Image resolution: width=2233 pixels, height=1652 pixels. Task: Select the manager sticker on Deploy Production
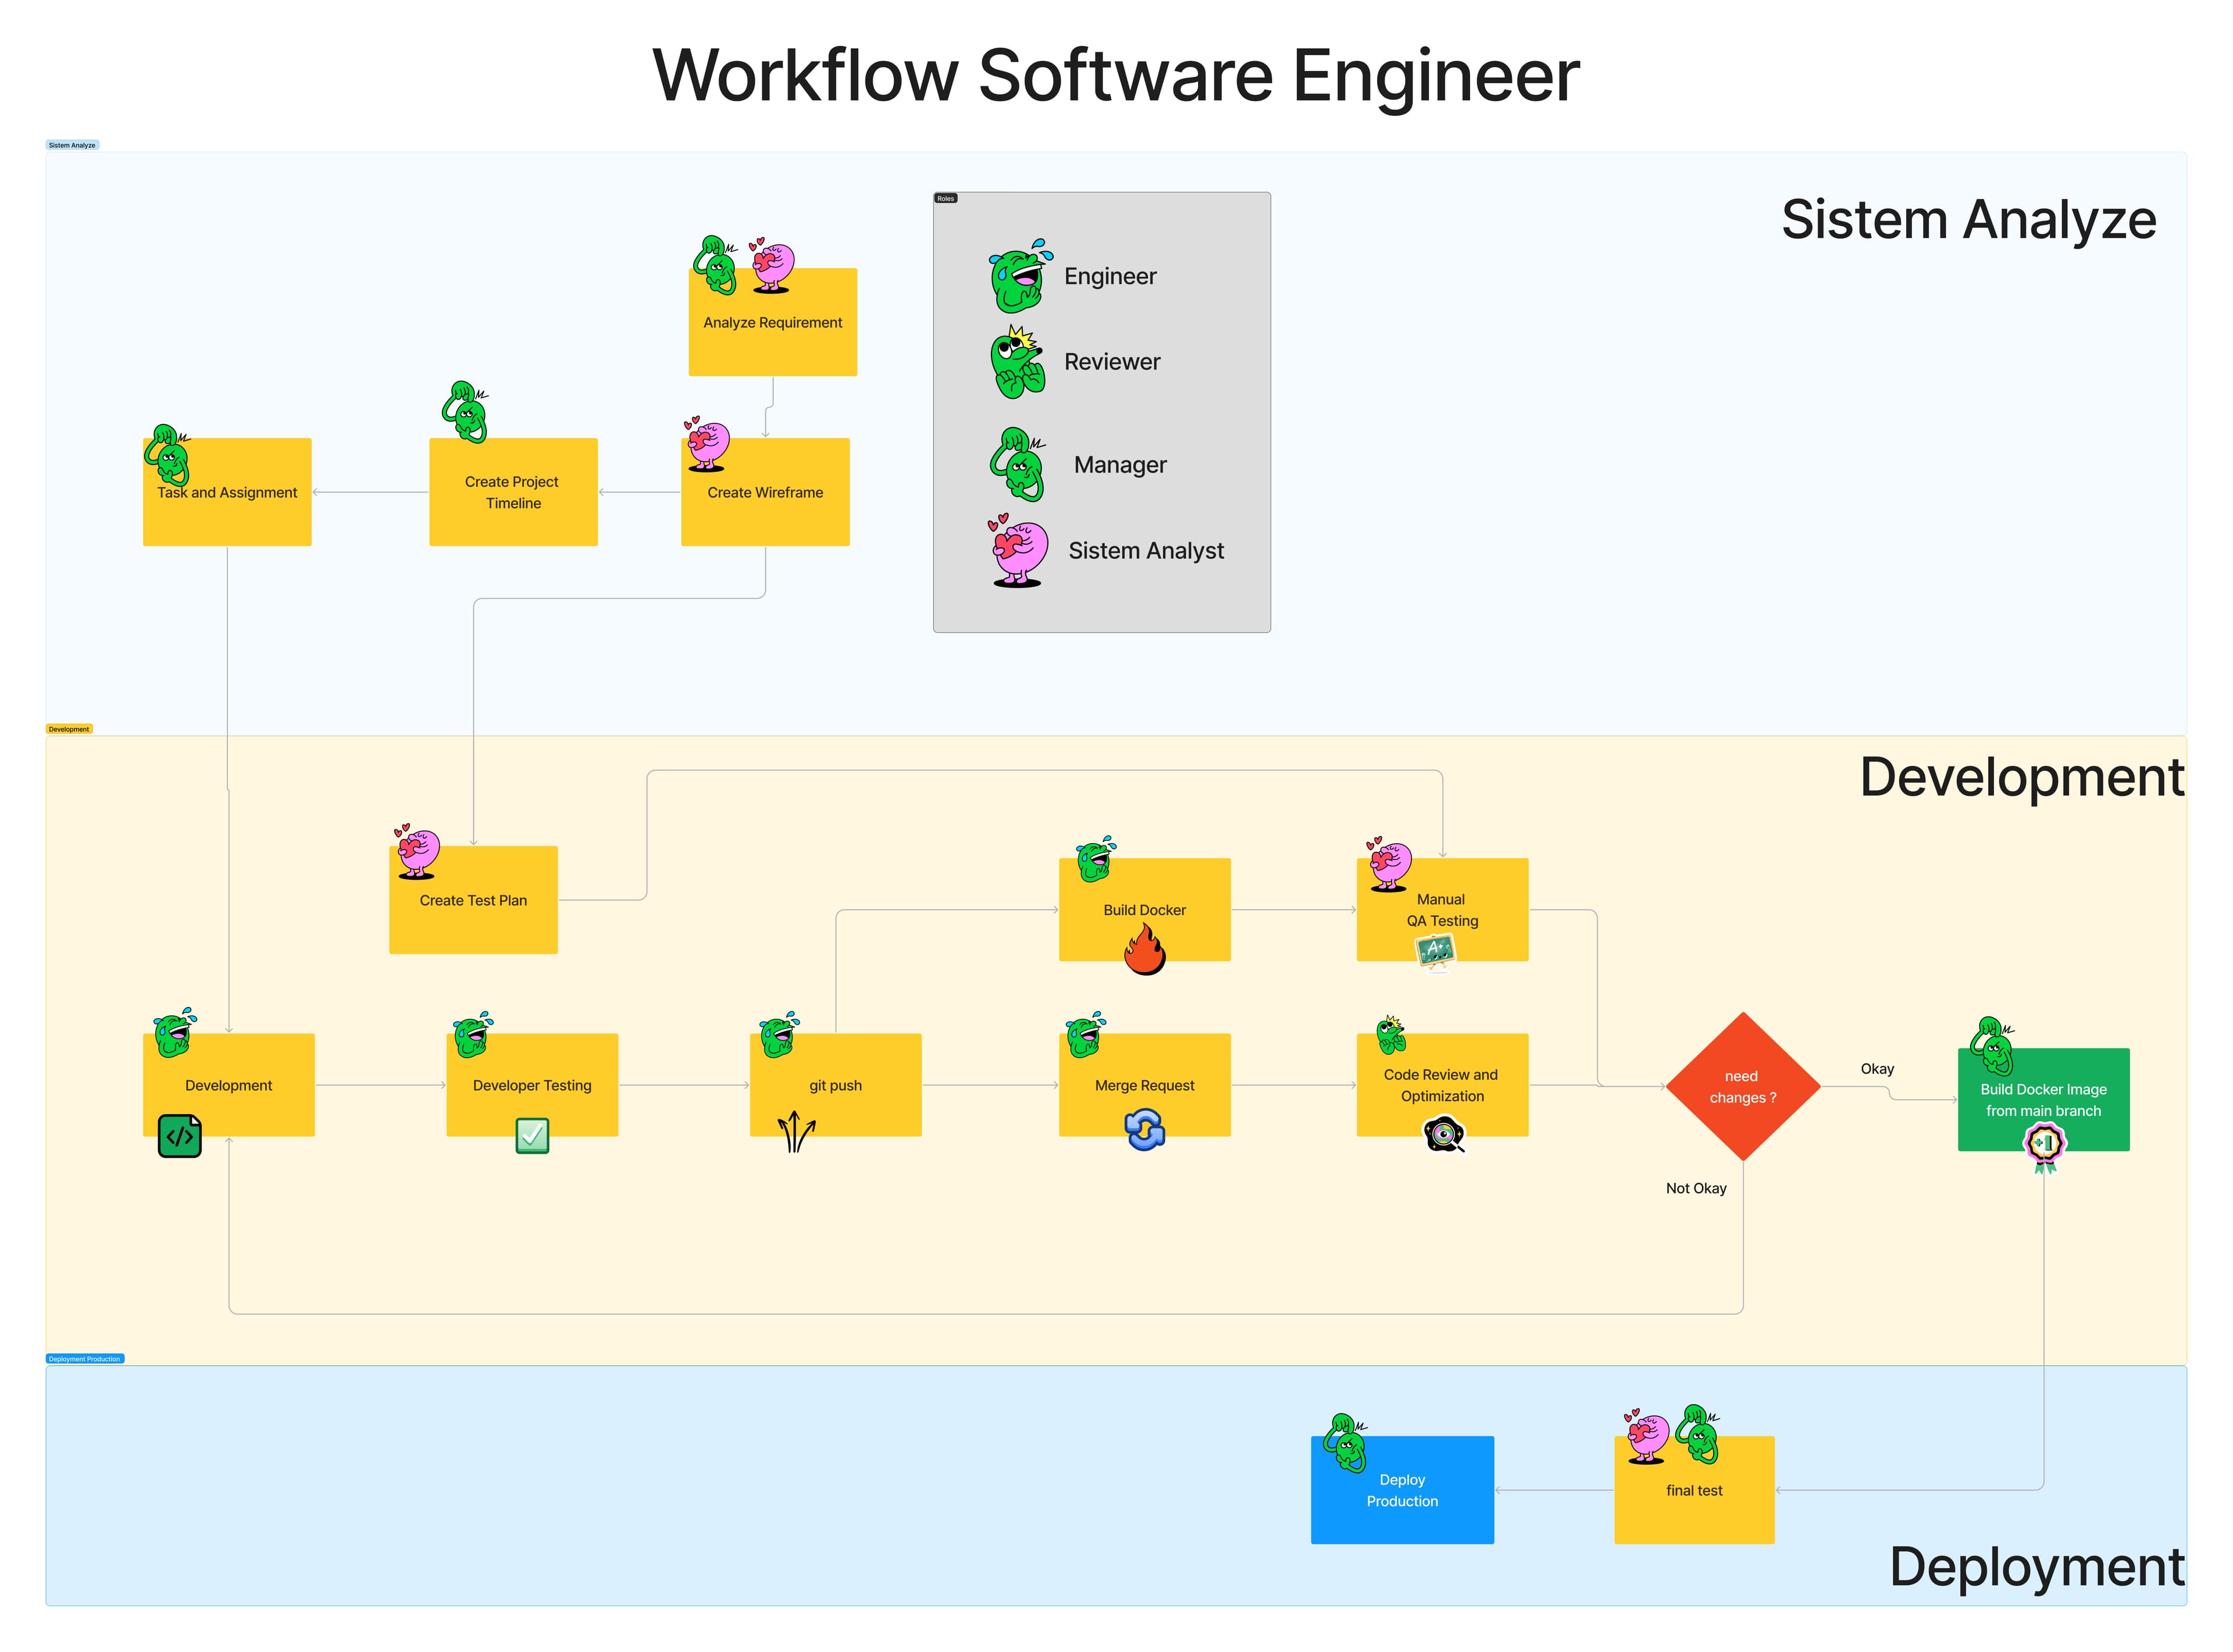(1345, 1443)
